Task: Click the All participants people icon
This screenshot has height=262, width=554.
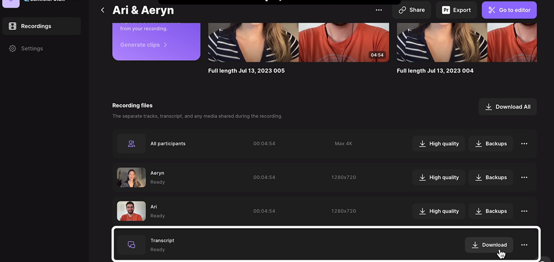Action: [131, 143]
